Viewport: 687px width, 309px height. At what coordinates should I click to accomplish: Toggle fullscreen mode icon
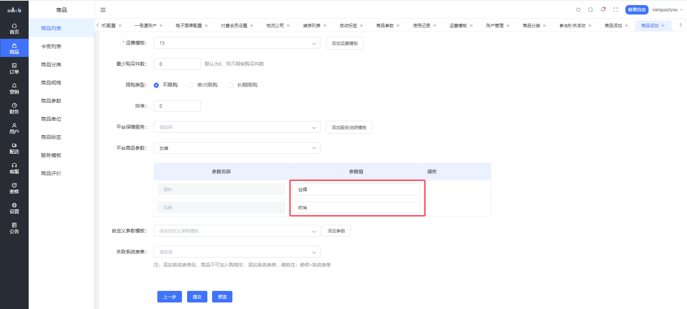point(616,10)
